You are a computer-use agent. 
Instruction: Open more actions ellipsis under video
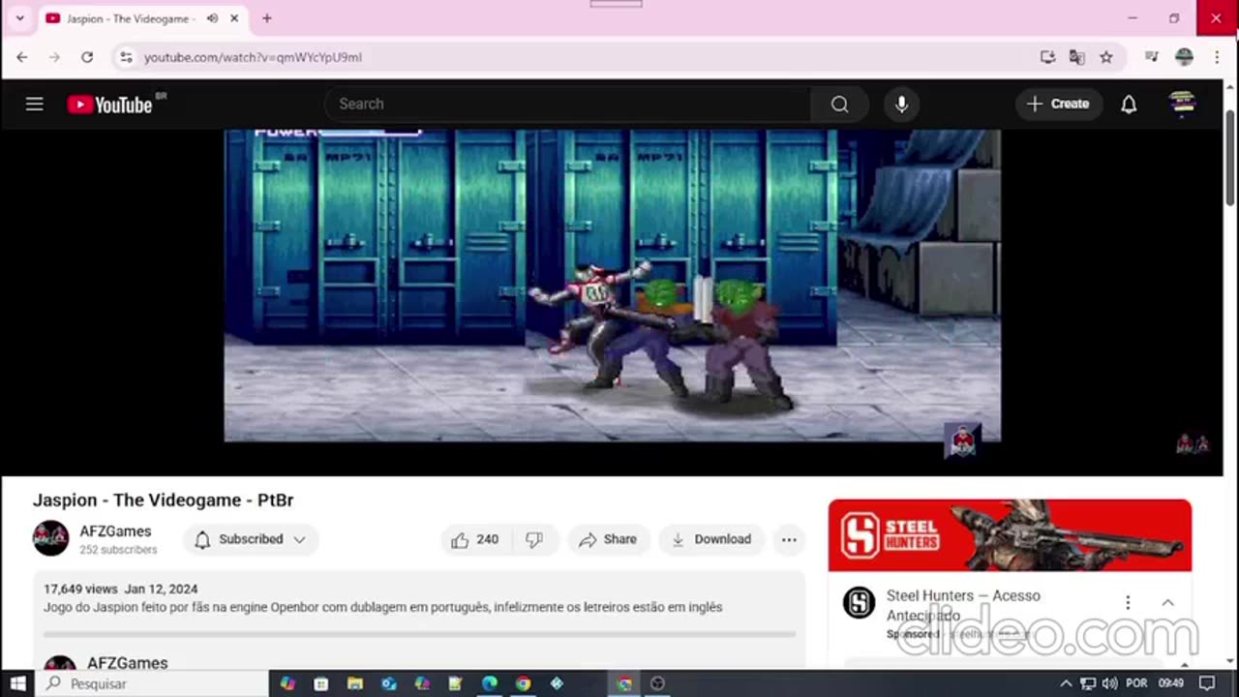click(789, 539)
